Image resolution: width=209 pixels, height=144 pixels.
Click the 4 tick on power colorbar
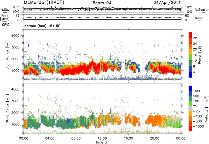point(194,72)
